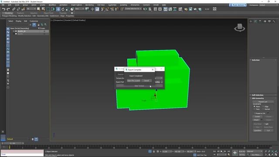Screen dimensions: 279x157
Task: Select the Unlink selection tool
Action: point(18,9)
